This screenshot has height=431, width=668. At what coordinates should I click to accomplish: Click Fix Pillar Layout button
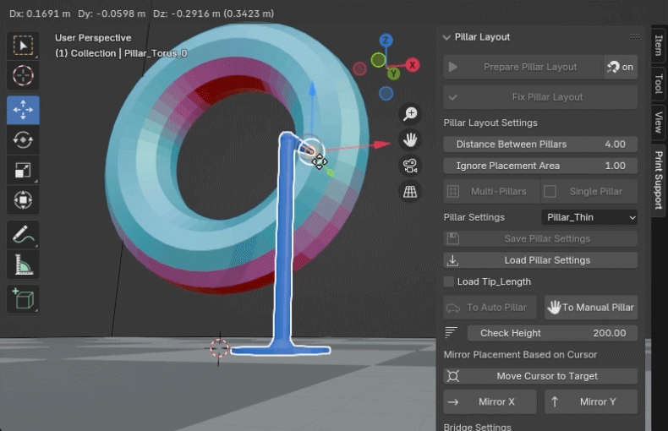tap(540, 97)
